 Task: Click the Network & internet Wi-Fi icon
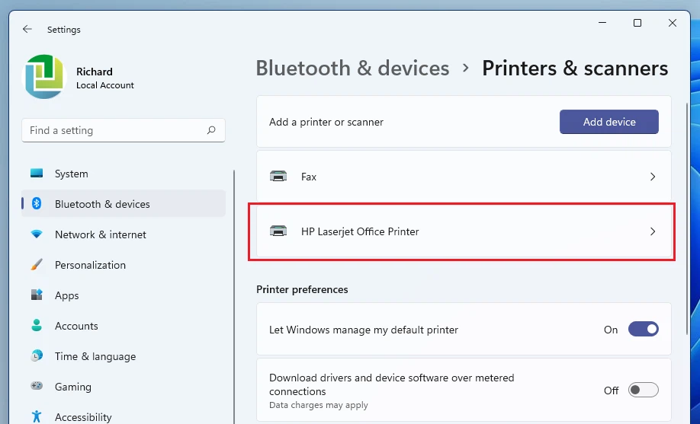(x=37, y=234)
